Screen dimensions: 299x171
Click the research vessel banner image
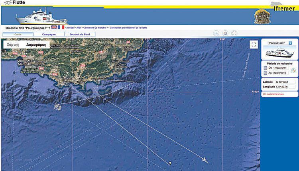(x=41, y=16)
